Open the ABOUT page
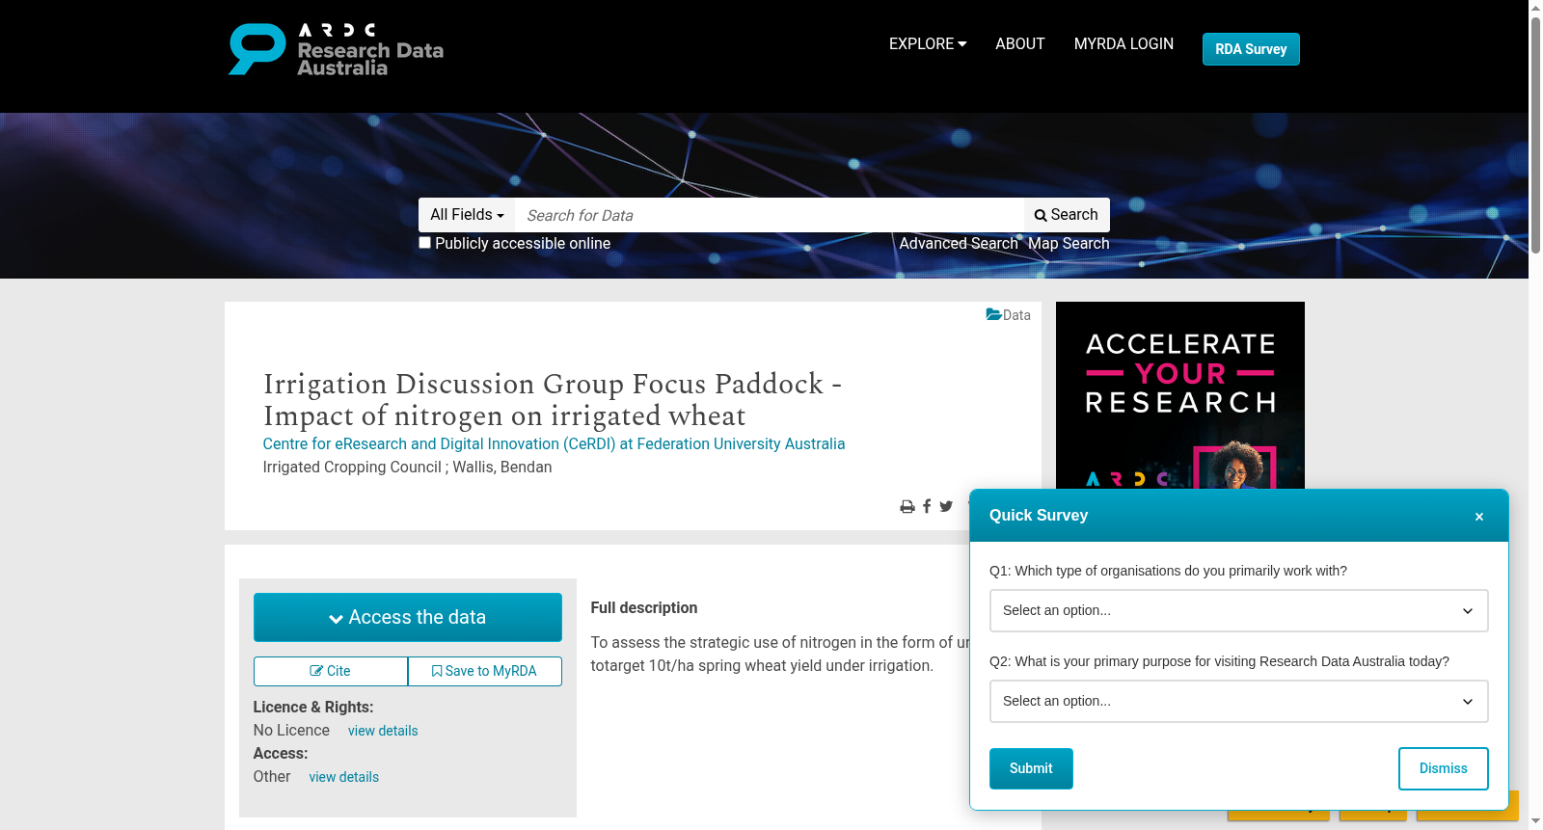 click(x=1019, y=44)
